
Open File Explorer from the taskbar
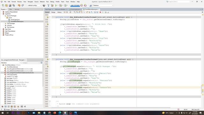tap(39, 113)
